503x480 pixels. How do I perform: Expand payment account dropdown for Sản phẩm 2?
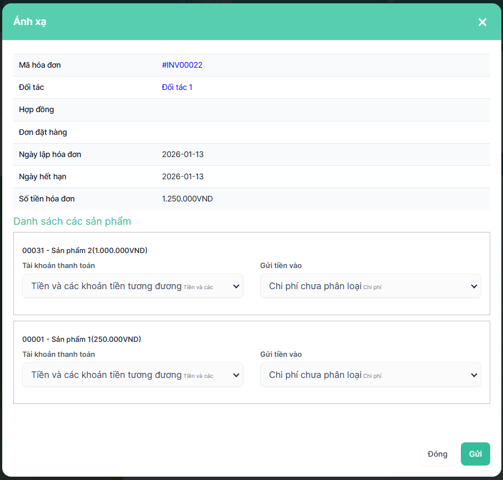point(133,286)
